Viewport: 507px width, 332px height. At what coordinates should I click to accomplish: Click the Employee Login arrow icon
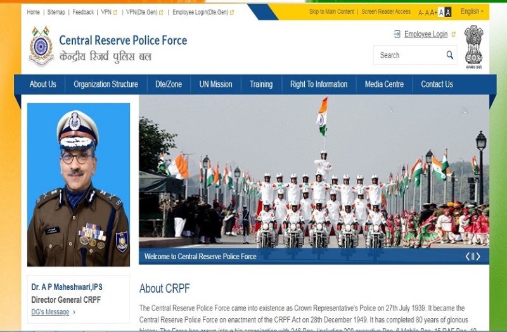397,34
